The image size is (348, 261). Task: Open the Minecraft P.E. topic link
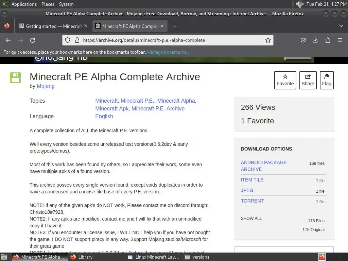(x=137, y=101)
